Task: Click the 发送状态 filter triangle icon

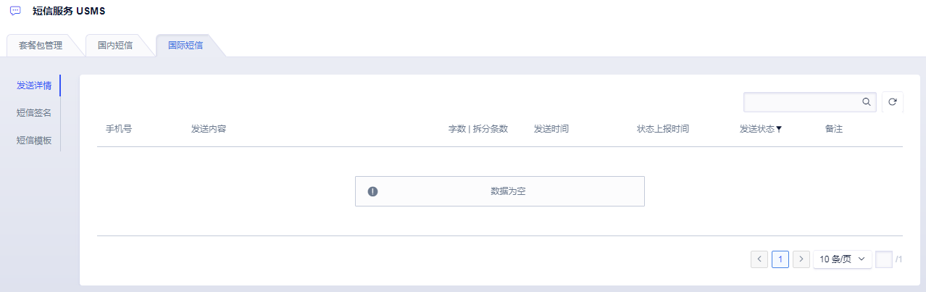Action: pos(779,130)
